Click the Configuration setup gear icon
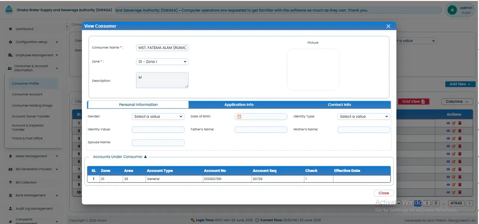This screenshot has height=224, width=479. click(10, 42)
